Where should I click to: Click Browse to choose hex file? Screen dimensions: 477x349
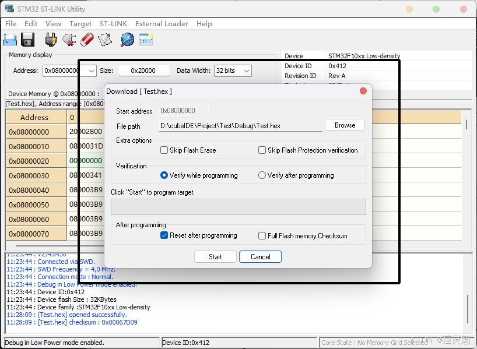pyautogui.click(x=345, y=125)
